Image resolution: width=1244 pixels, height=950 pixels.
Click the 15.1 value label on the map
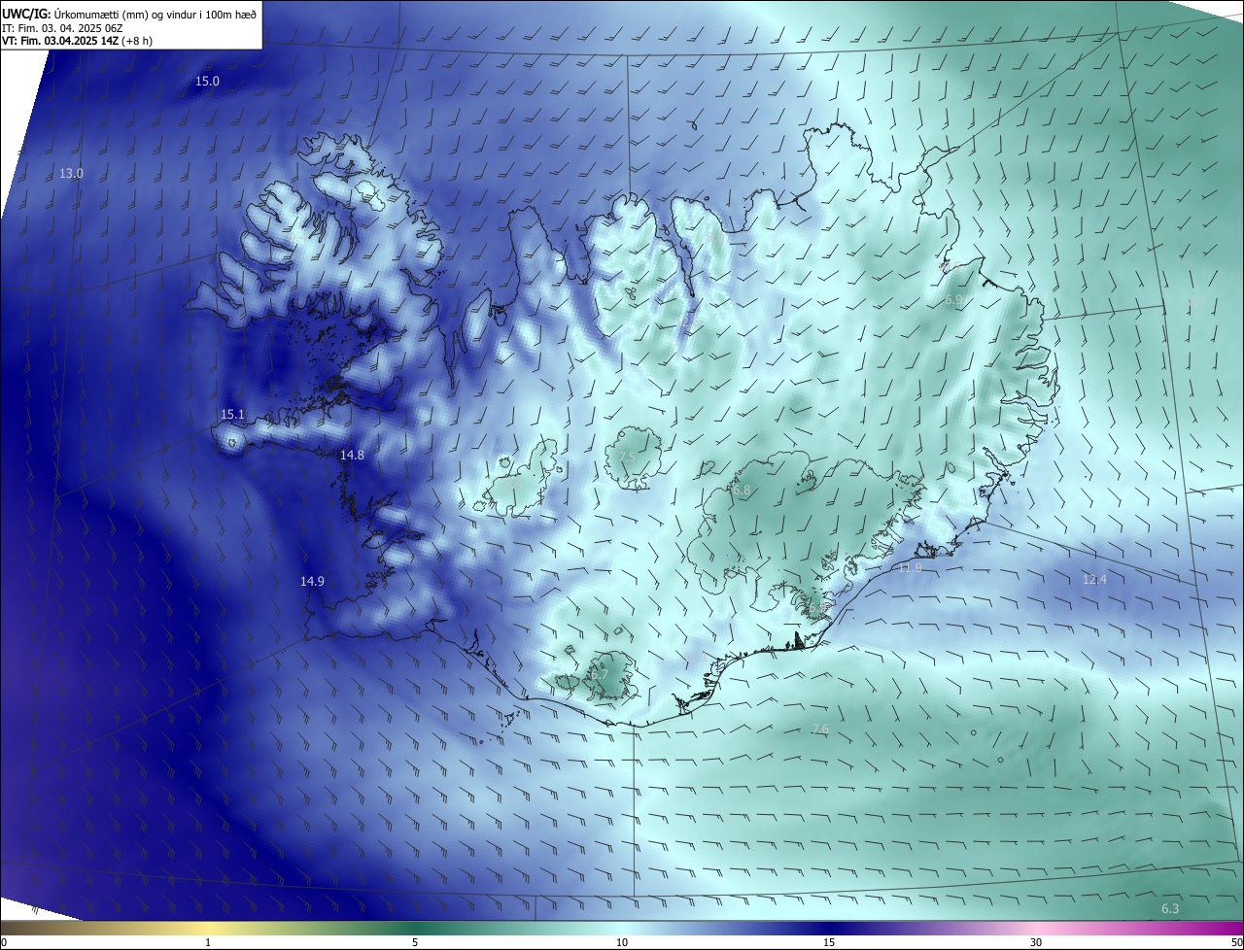tap(232, 415)
